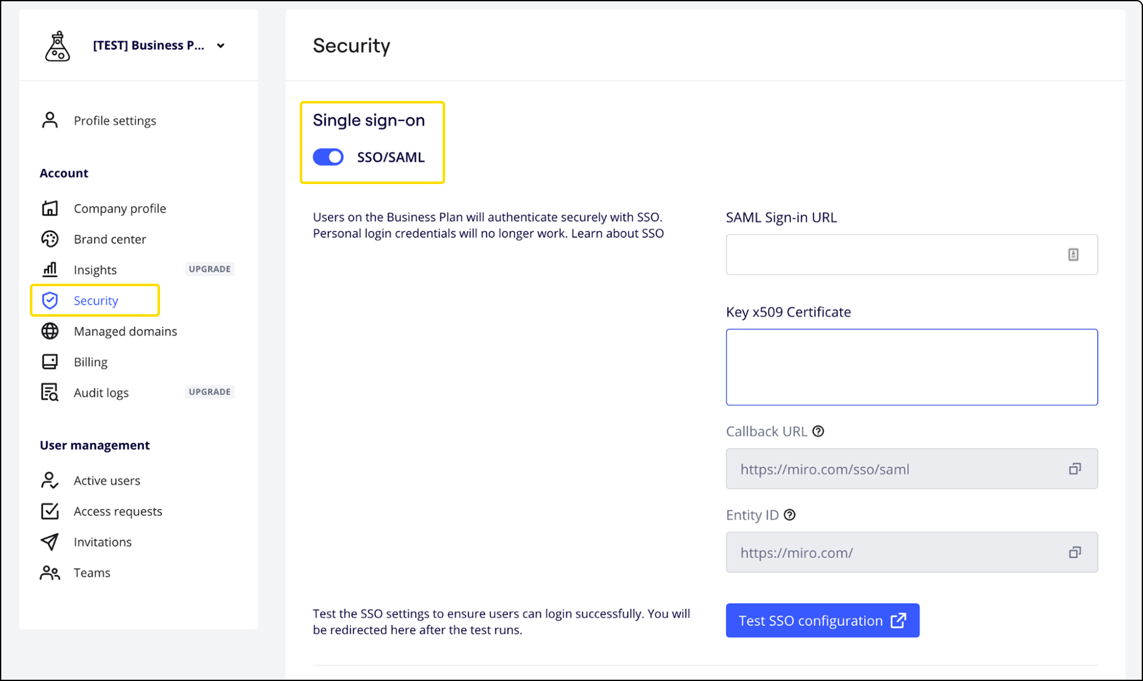Click the Callback URL help question icon

click(819, 432)
